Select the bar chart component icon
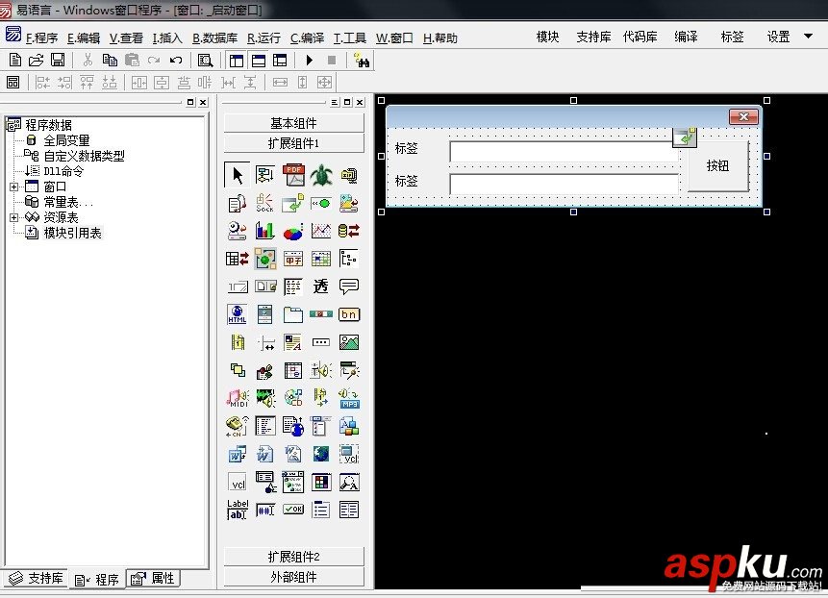The width and height of the screenshot is (828, 598). pyautogui.click(x=265, y=231)
